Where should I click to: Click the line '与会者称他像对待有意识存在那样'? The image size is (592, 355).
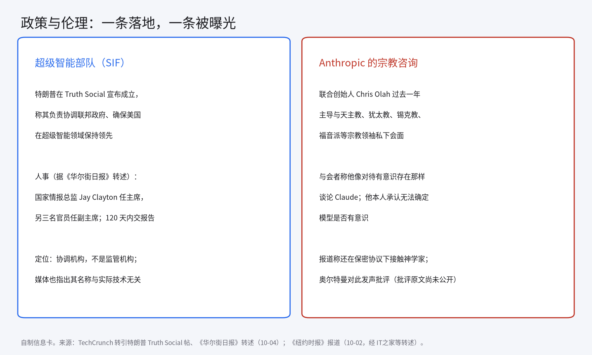(x=372, y=177)
